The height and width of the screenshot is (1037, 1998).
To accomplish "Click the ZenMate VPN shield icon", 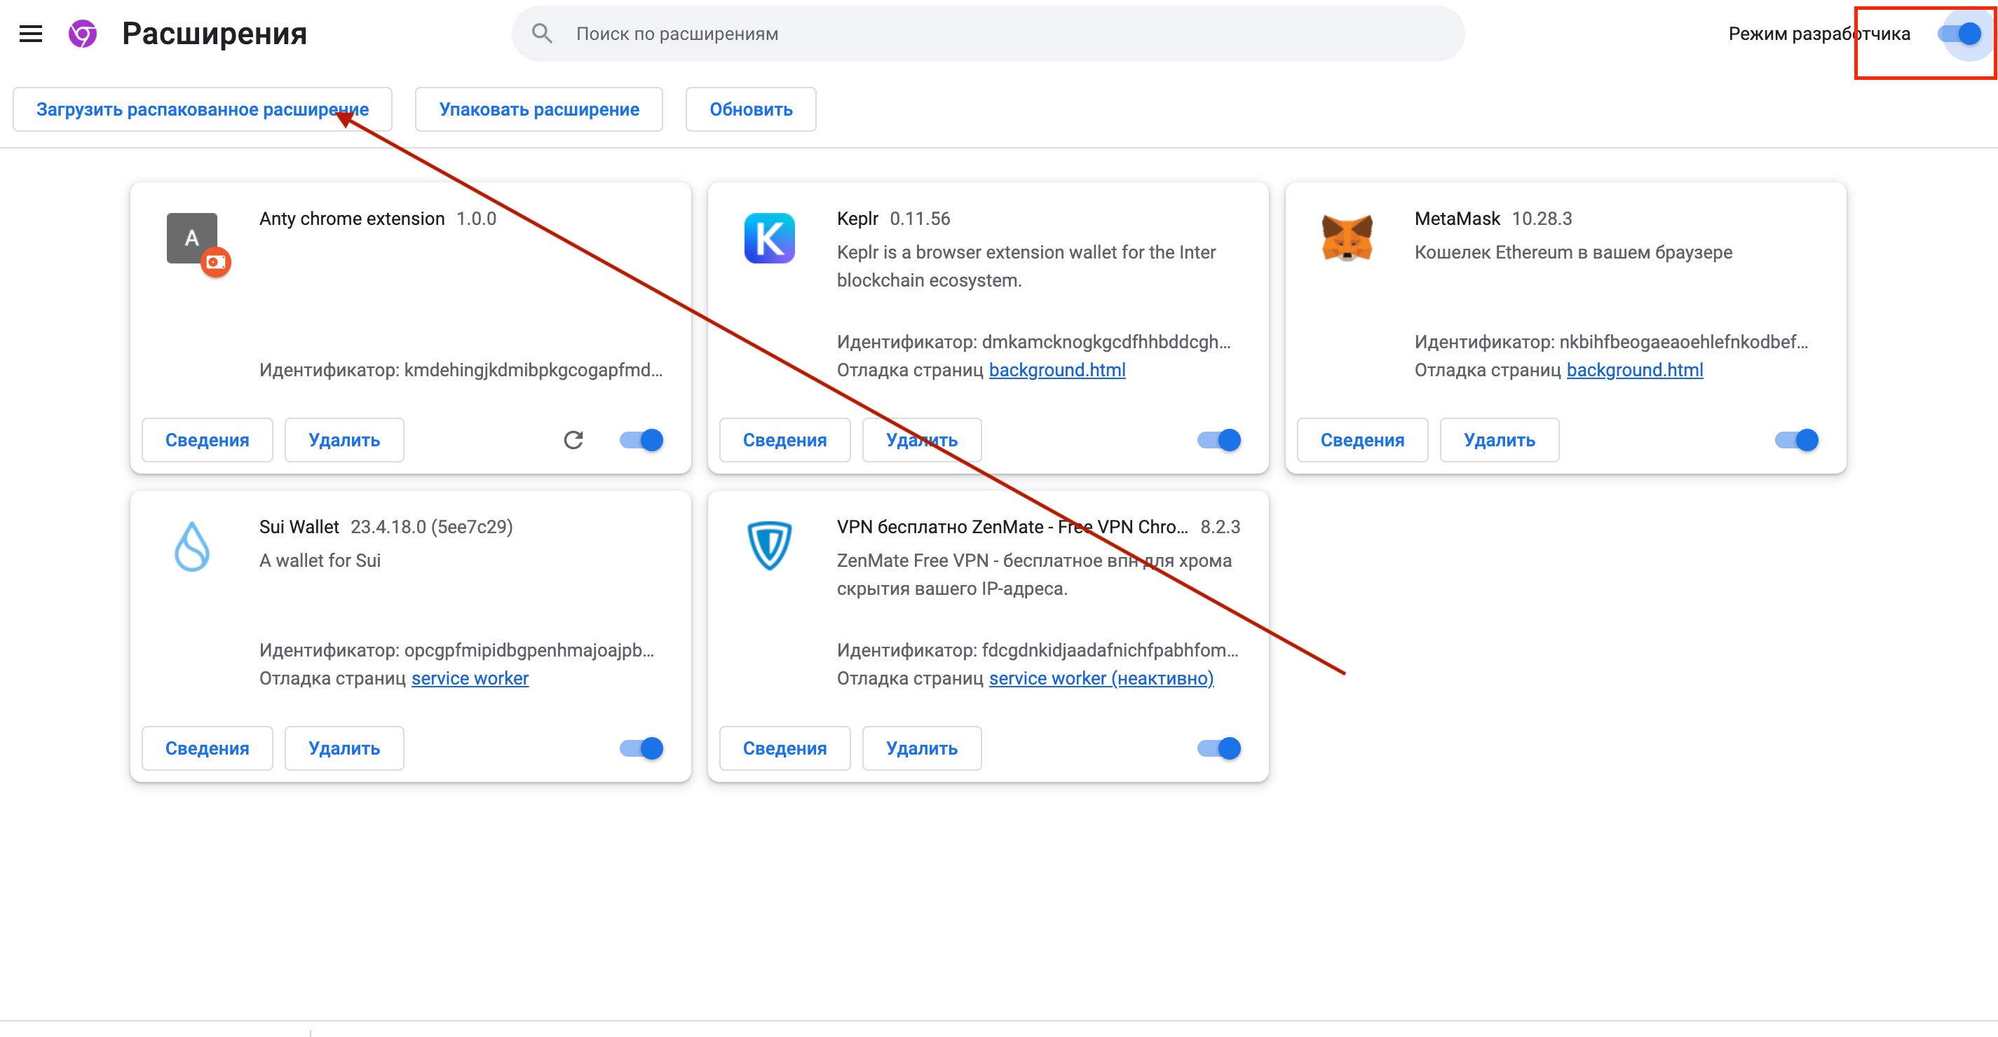I will tap(770, 546).
